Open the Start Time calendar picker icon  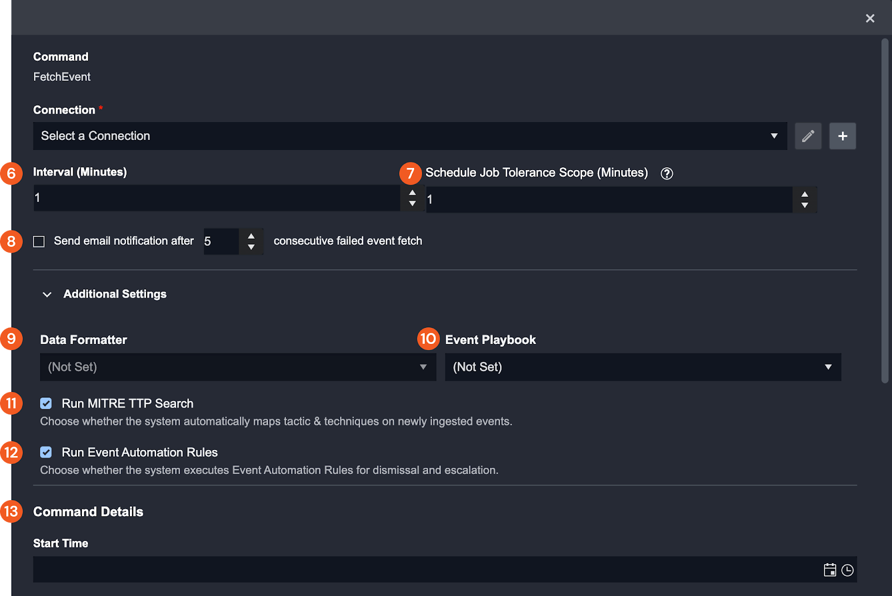point(830,570)
